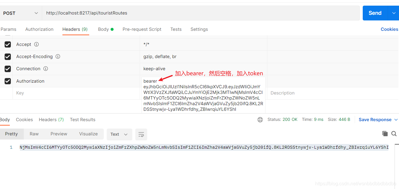Click the response token text on line 1
The image size is (399, 189).
(x=204, y=147)
